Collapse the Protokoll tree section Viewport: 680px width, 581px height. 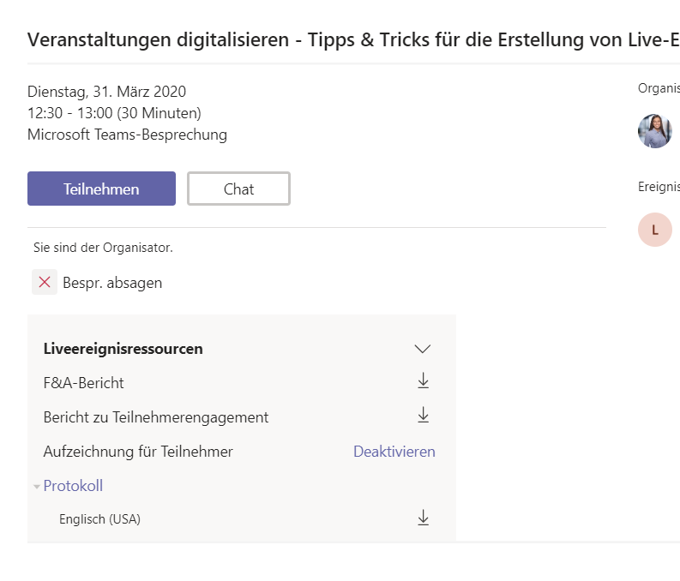pos(37,487)
